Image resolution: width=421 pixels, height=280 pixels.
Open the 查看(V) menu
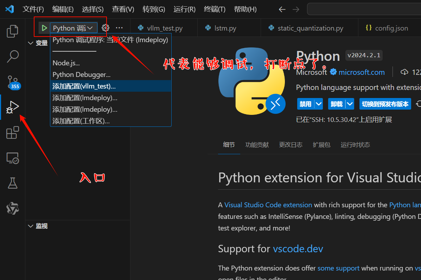tap(123, 9)
